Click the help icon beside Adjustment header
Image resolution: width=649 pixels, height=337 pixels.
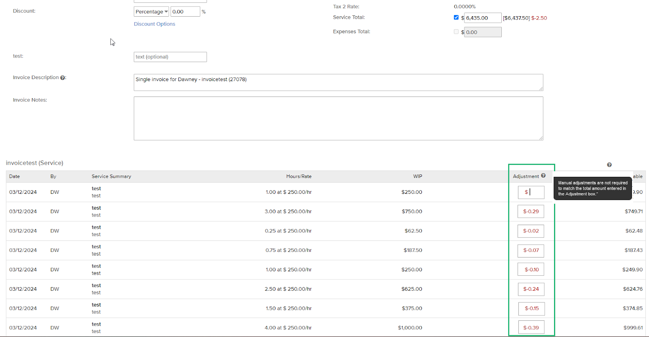point(543,176)
